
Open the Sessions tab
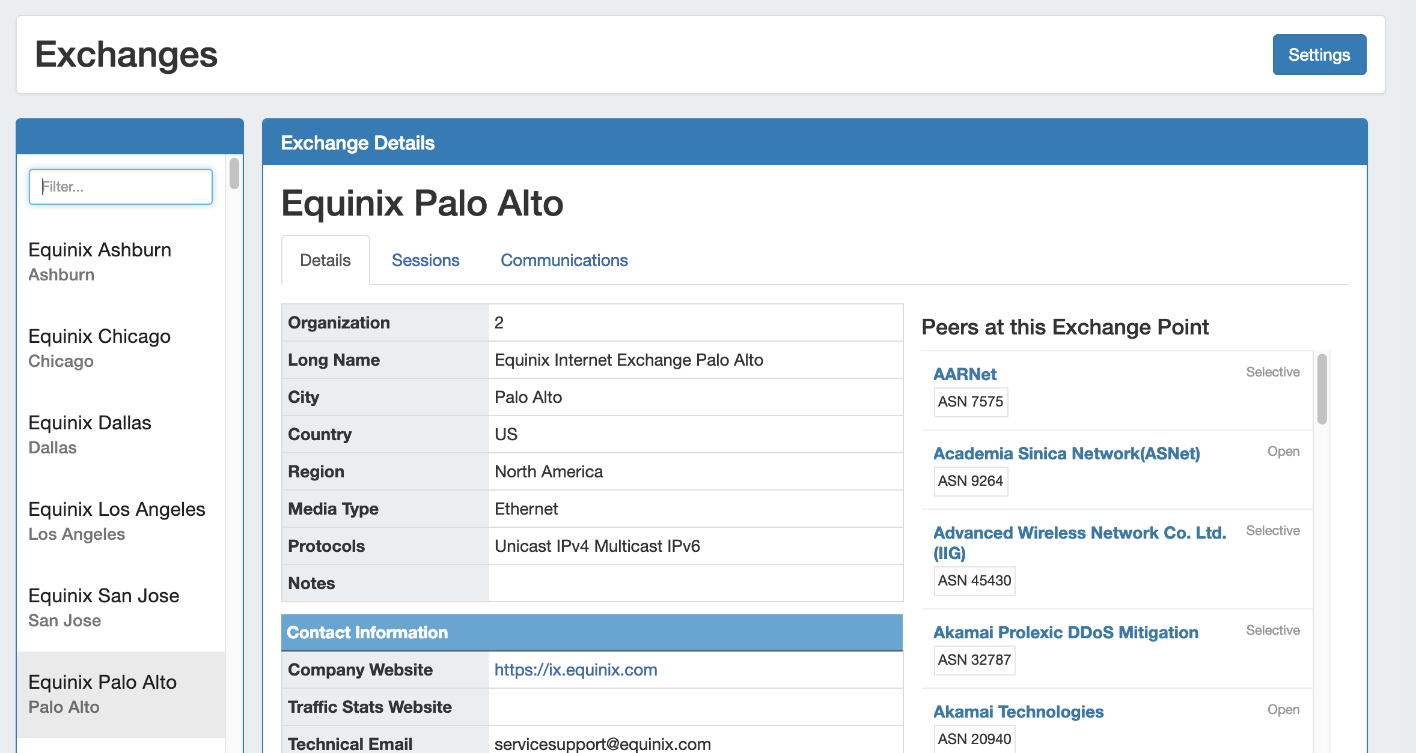point(425,260)
